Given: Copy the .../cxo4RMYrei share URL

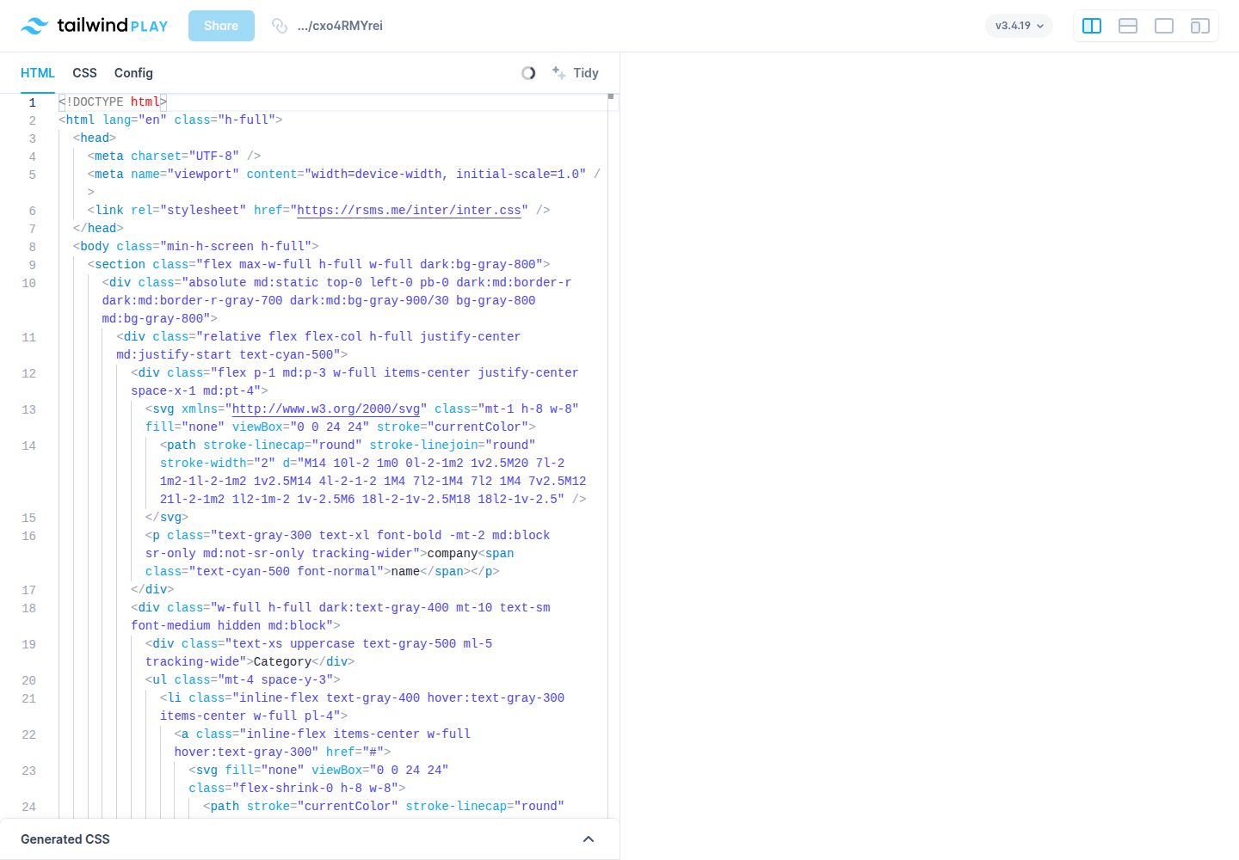Looking at the screenshot, I should [340, 26].
